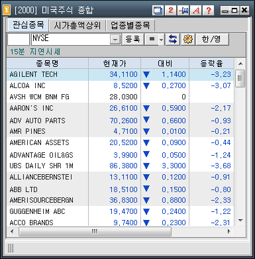This screenshot has height=259, width=255.
Task: Sort by 등락율 column header
Action: coord(211,64)
